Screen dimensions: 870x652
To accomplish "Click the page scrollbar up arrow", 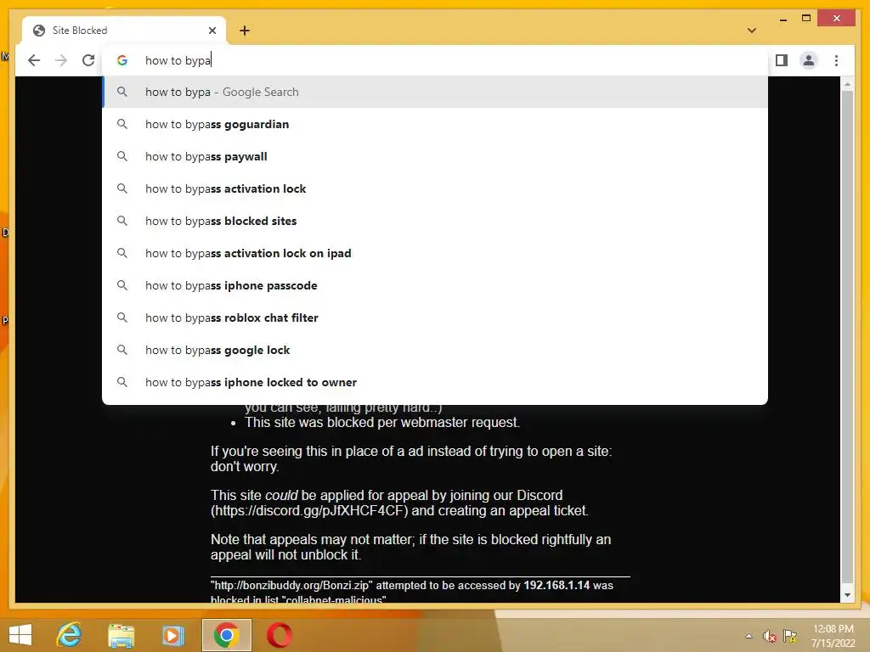I will pyautogui.click(x=847, y=84).
